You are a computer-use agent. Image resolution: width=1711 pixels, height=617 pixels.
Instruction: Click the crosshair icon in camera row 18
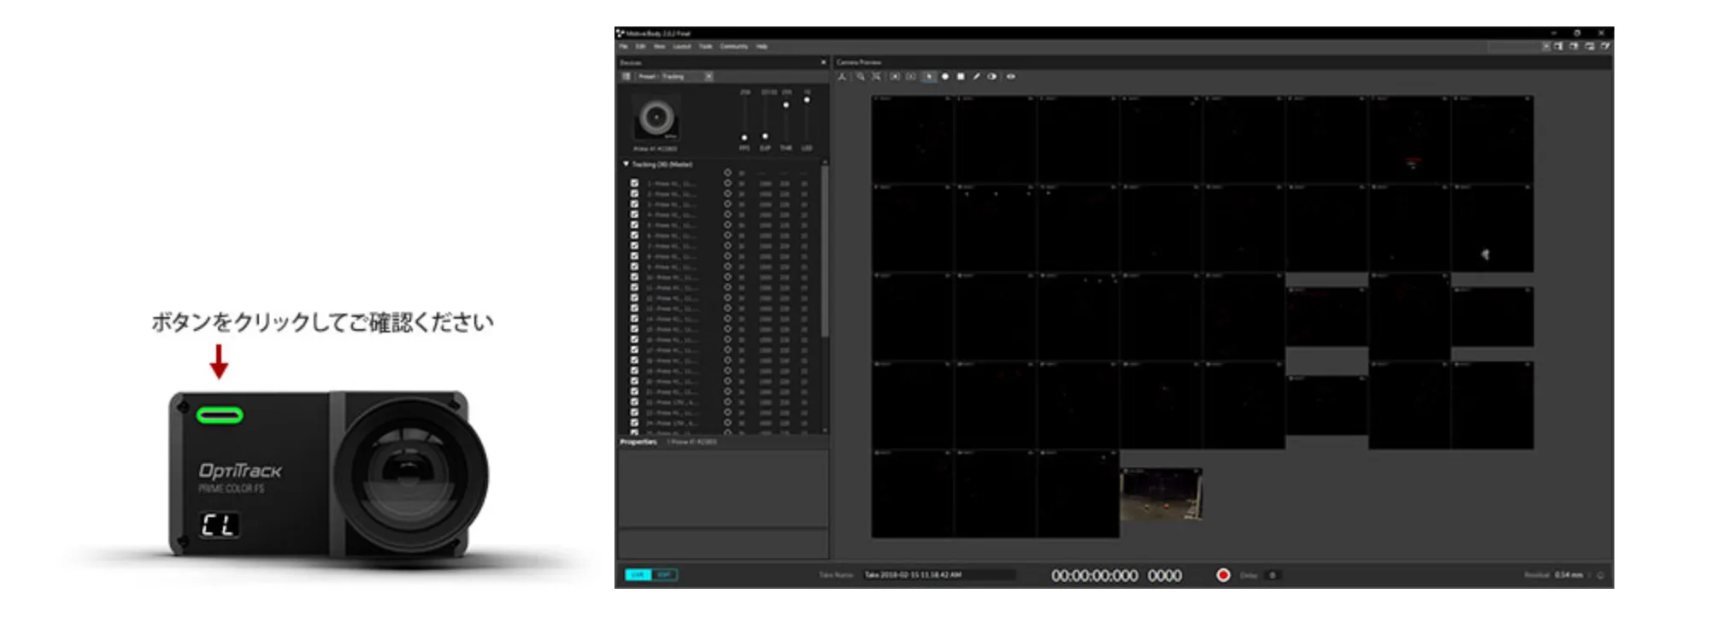tap(727, 360)
